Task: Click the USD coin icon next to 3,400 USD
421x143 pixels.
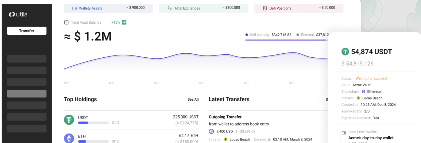Action: coord(211,131)
